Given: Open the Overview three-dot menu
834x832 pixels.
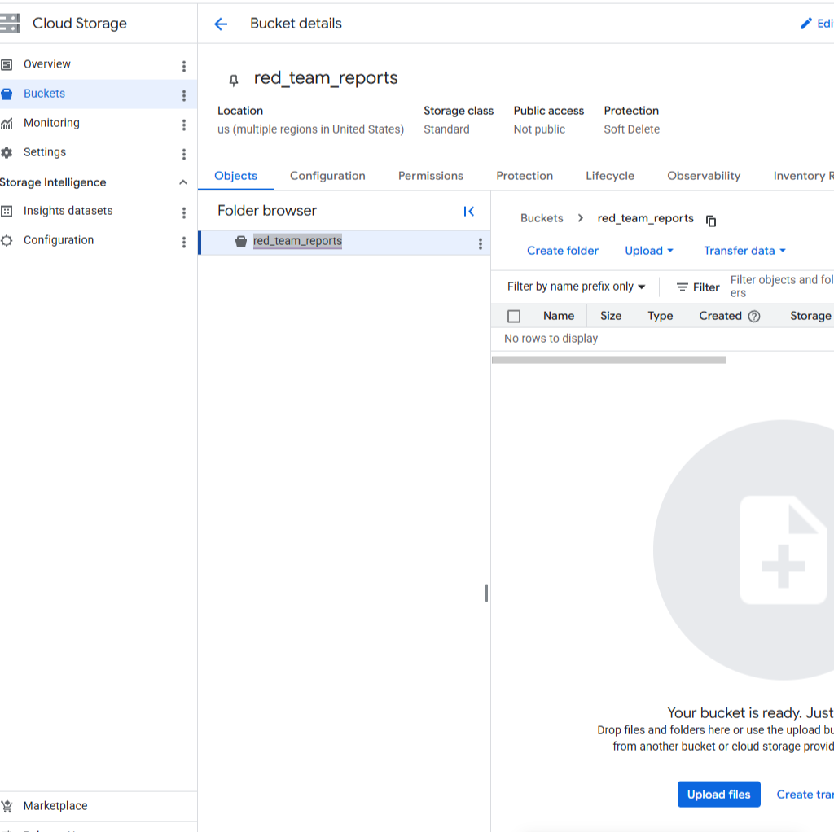Looking at the screenshot, I should click(x=184, y=66).
